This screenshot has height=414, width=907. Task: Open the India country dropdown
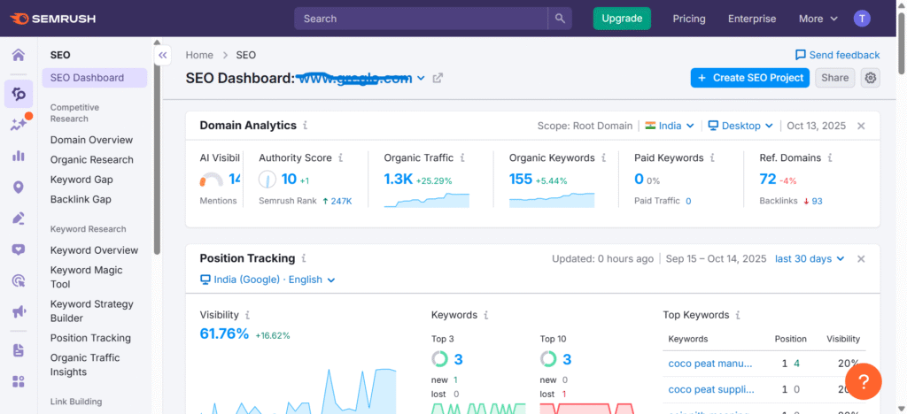click(x=670, y=126)
